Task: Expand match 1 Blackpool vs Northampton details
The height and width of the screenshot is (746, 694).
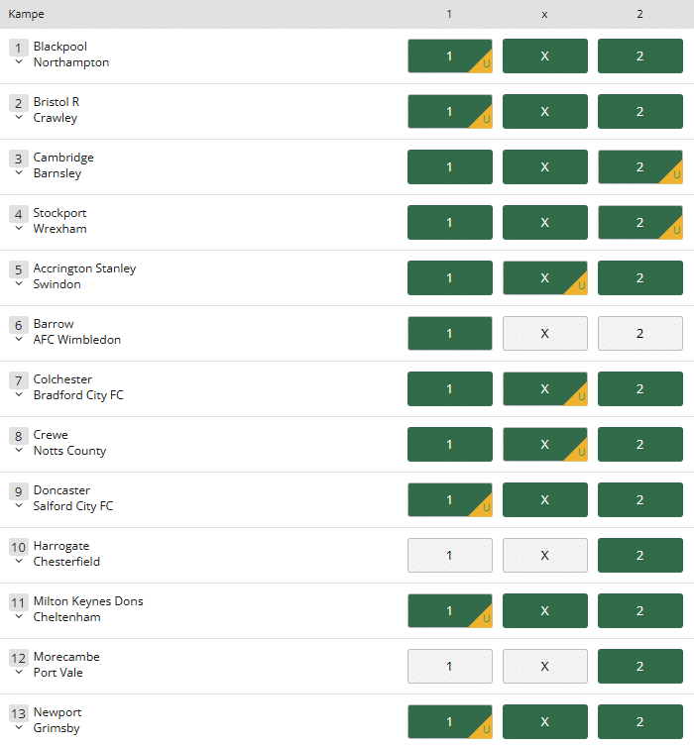Action: (x=19, y=61)
